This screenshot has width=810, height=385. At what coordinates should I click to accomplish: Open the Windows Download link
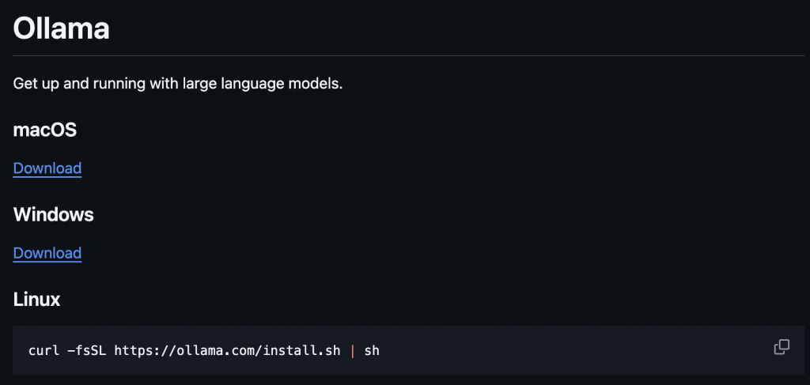pos(47,253)
